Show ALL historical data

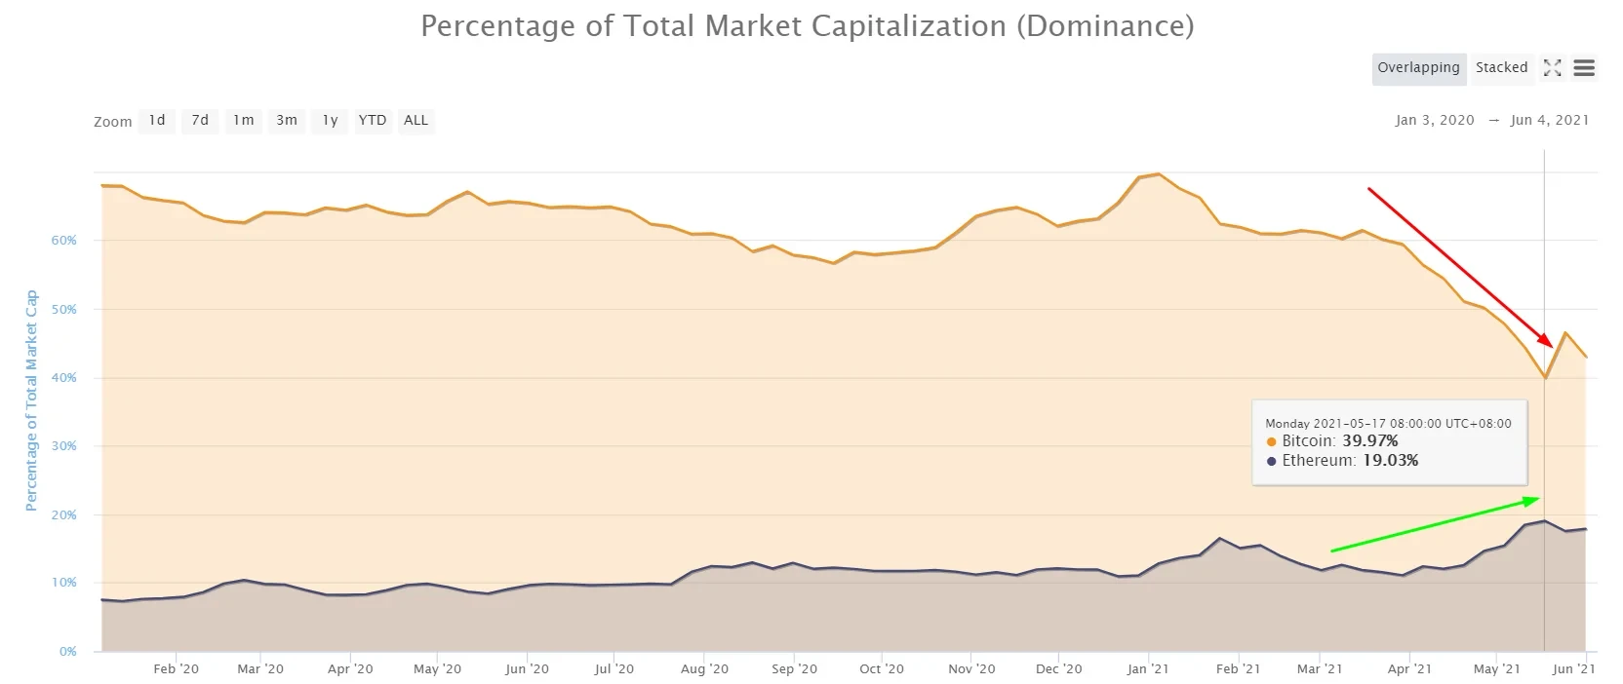[416, 120]
